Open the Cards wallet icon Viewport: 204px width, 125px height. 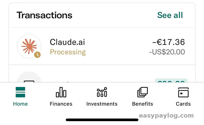click(x=183, y=92)
